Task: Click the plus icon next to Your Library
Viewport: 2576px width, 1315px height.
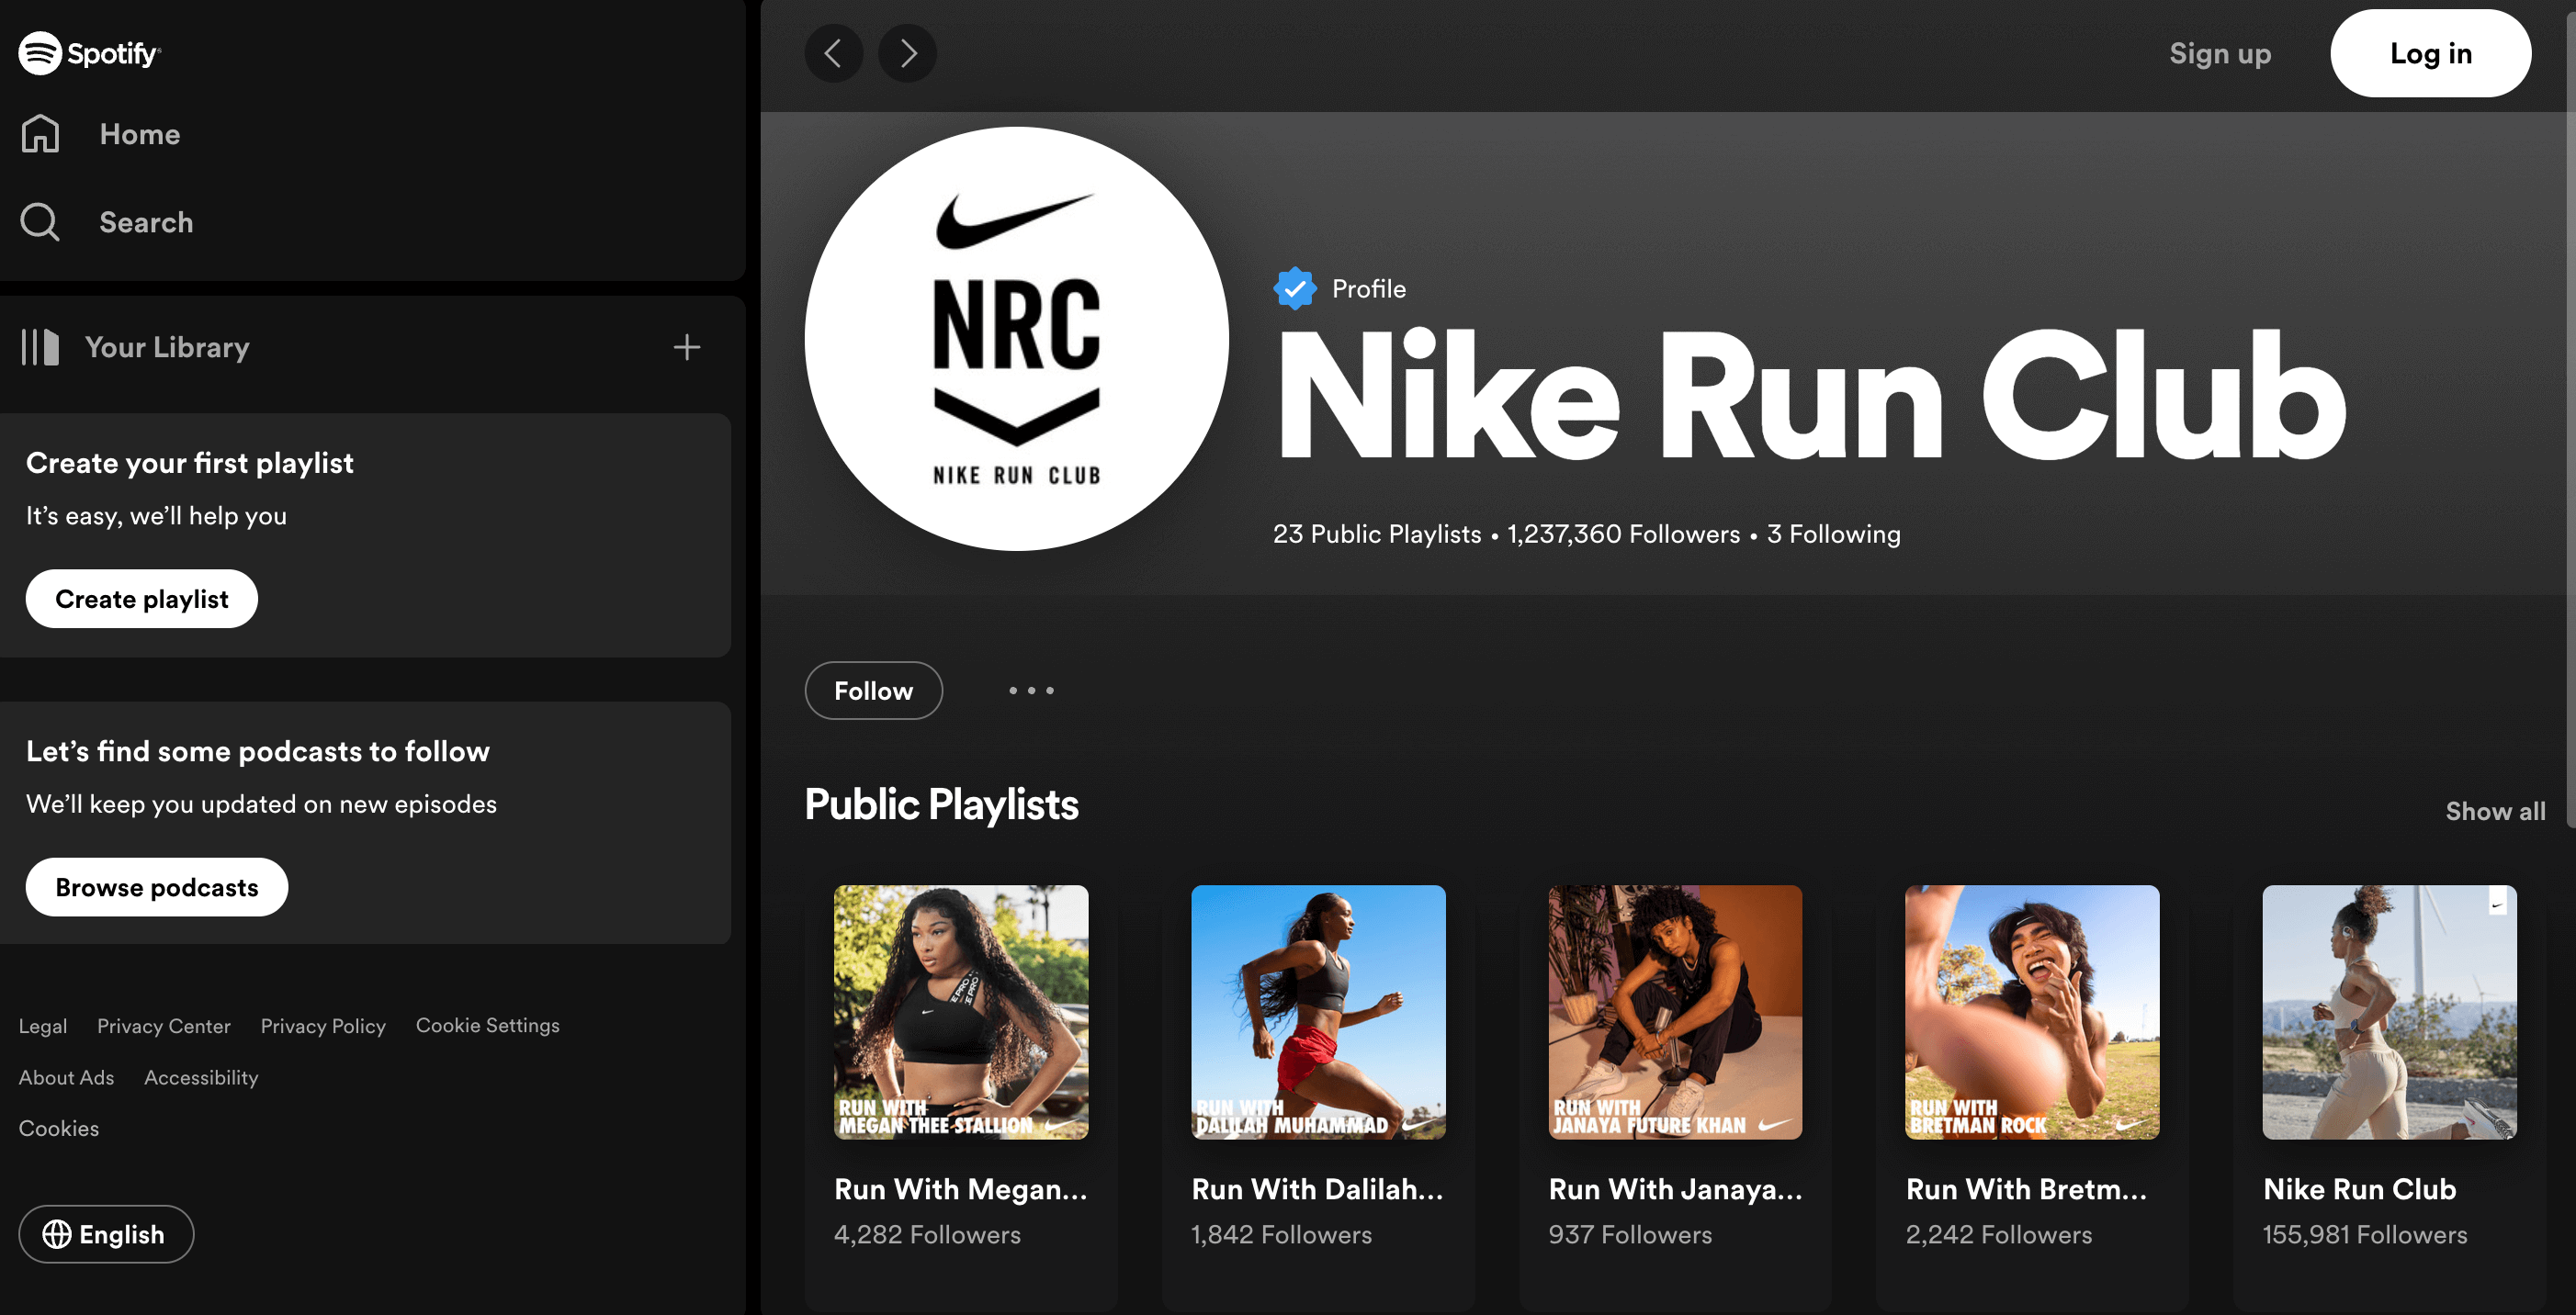Action: [x=687, y=347]
